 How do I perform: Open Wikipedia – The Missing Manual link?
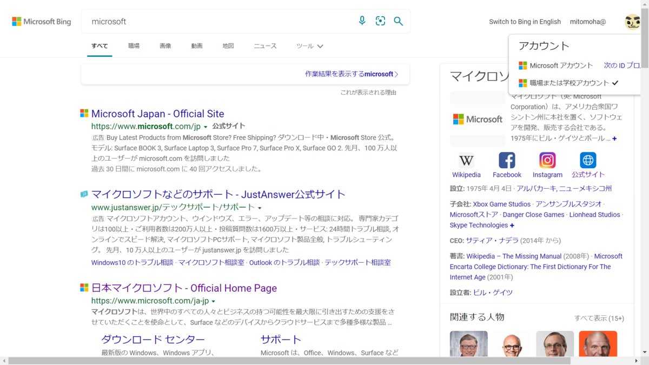[x=514, y=256]
